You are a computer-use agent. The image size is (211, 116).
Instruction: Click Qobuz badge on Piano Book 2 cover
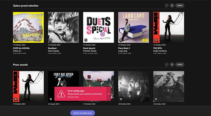[121, 40]
